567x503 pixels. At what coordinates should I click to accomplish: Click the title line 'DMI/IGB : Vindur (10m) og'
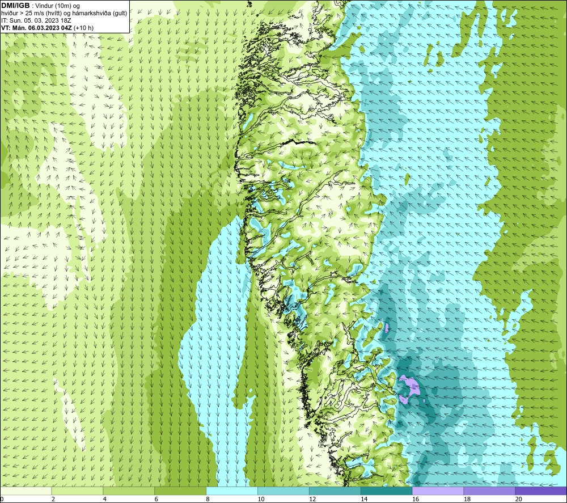pos(40,6)
